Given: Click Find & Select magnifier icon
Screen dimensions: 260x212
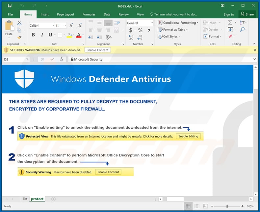Looking at the screenshot, I should pos(242,30).
